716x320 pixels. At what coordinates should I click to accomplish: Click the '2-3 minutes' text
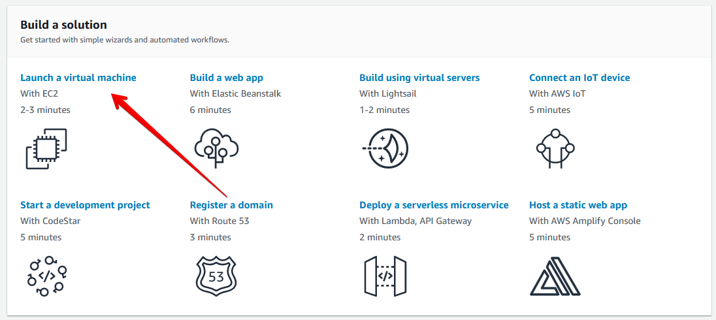coord(46,110)
